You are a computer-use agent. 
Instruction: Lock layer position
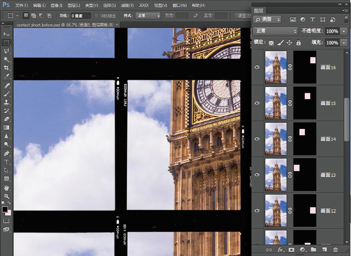(289, 43)
